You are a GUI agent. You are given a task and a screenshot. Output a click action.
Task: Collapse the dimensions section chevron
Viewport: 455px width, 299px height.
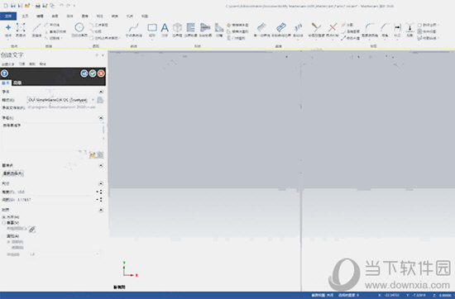tap(101, 183)
